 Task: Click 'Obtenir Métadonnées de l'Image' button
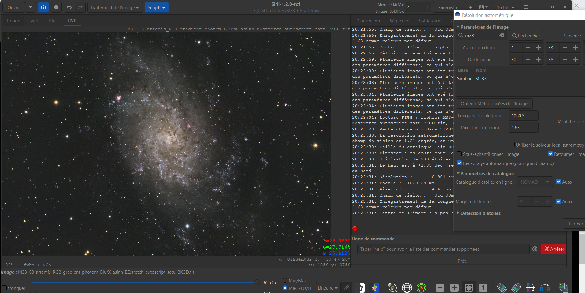pyautogui.click(x=494, y=104)
